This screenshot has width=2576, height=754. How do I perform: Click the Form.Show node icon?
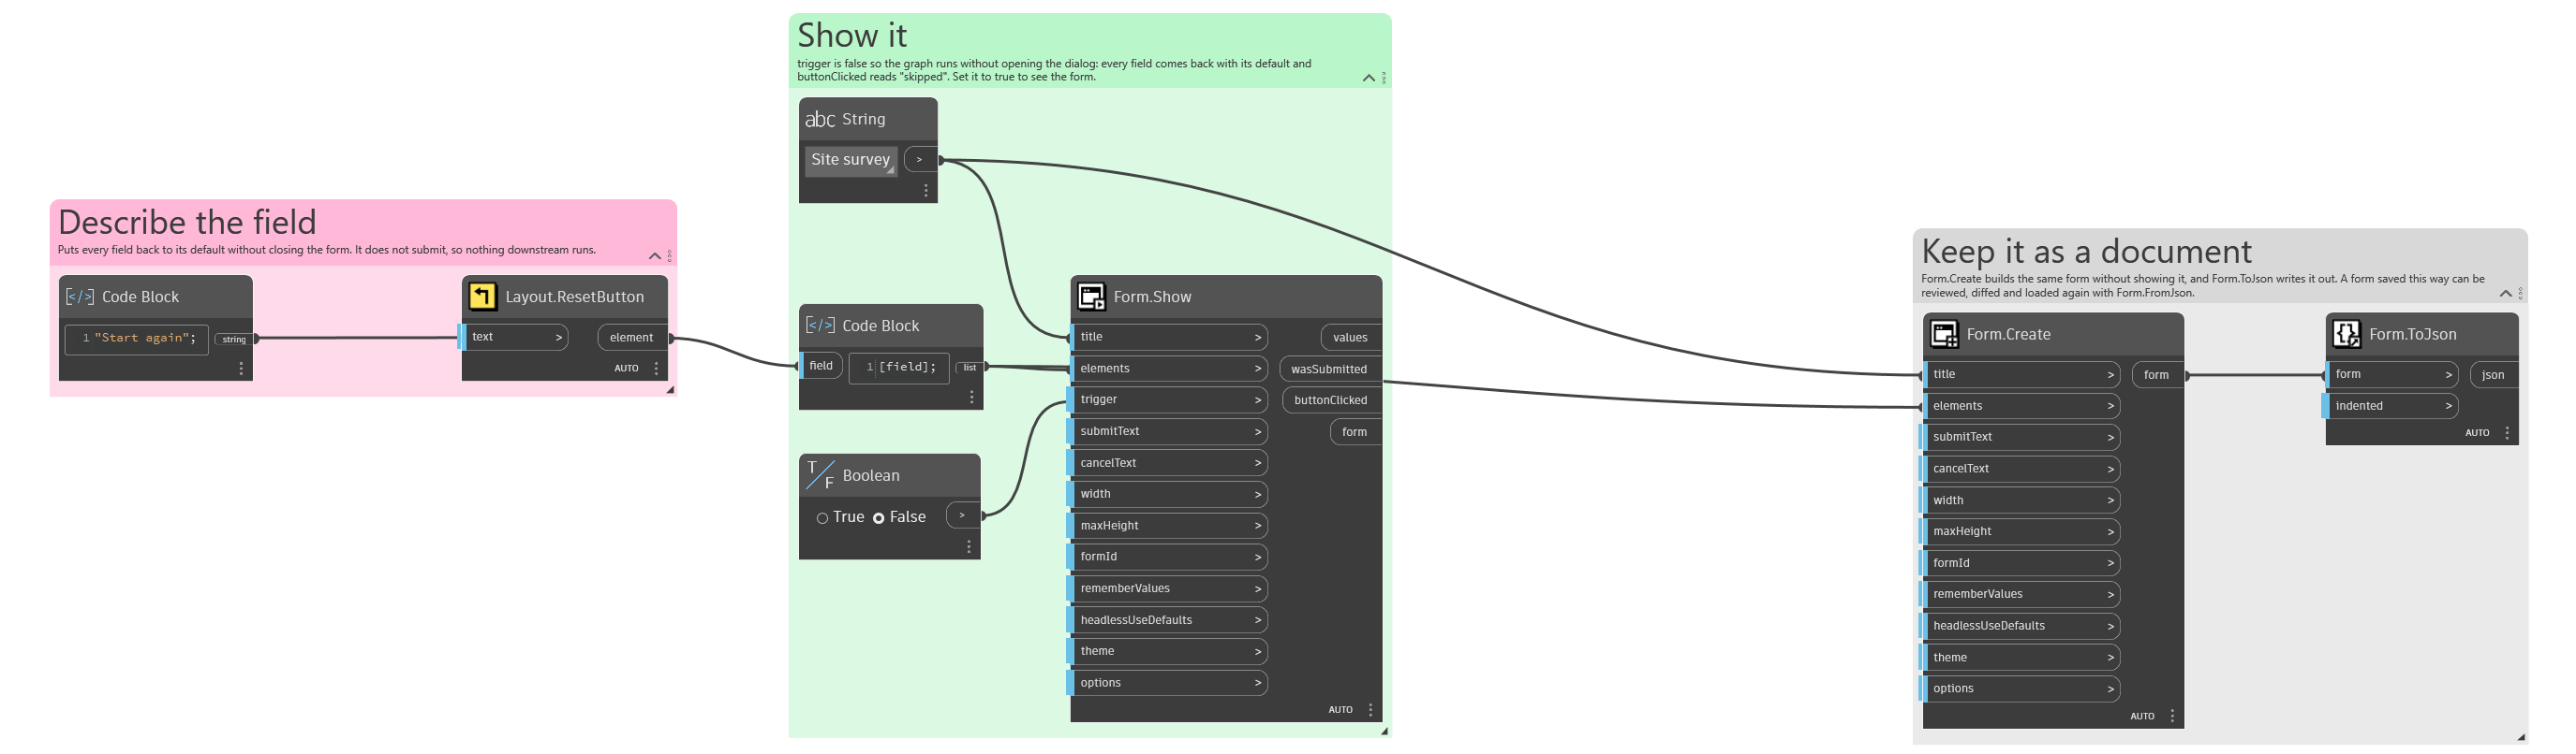click(1091, 297)
